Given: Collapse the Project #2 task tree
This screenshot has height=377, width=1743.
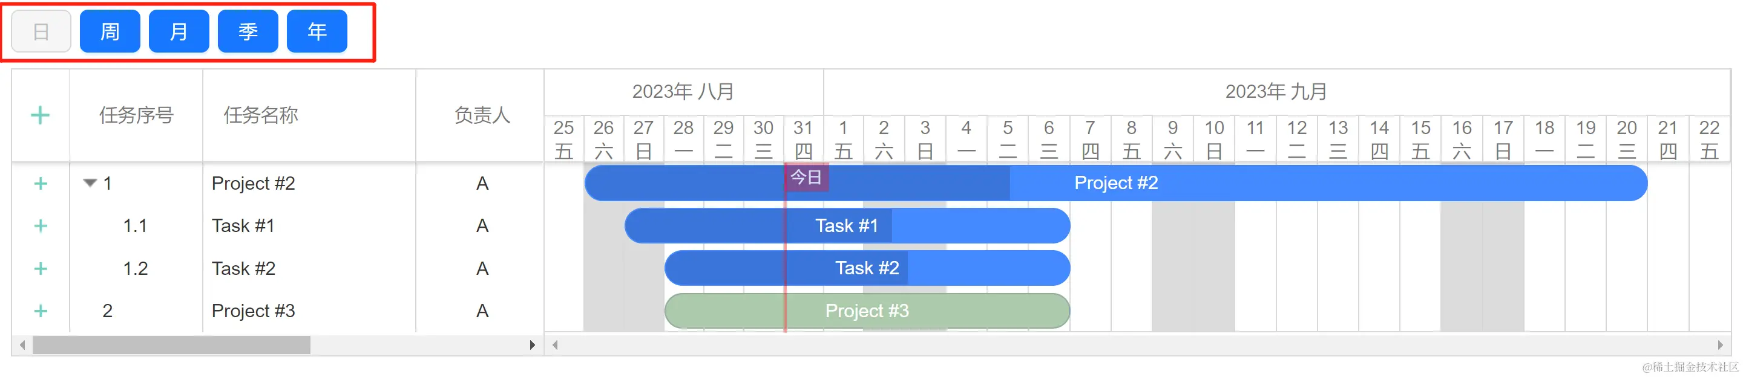Looking at the screenshot, I should [x=90, y=181].
